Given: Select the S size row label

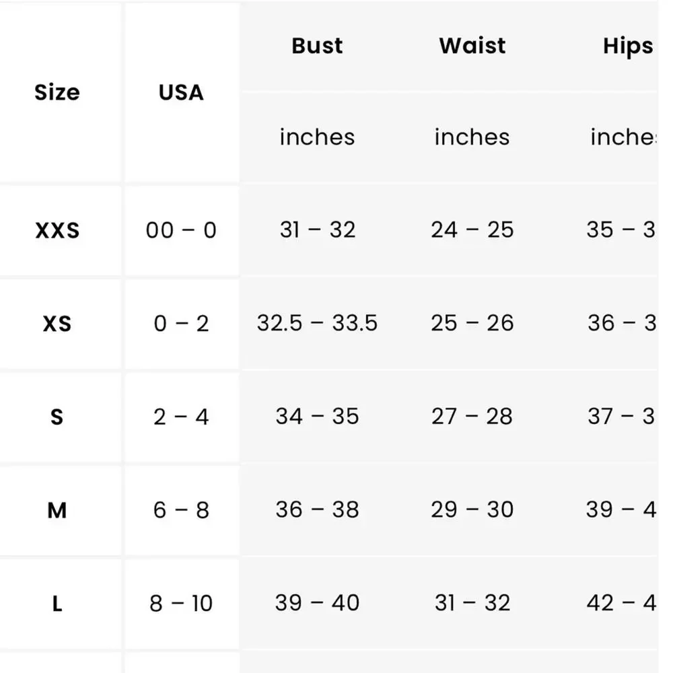Looking at the screenshot, I should [57, 417].
